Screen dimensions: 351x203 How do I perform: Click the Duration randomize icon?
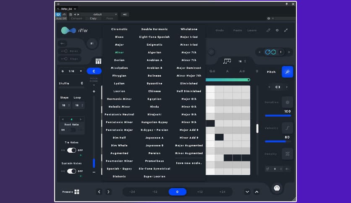click(288, 102)
